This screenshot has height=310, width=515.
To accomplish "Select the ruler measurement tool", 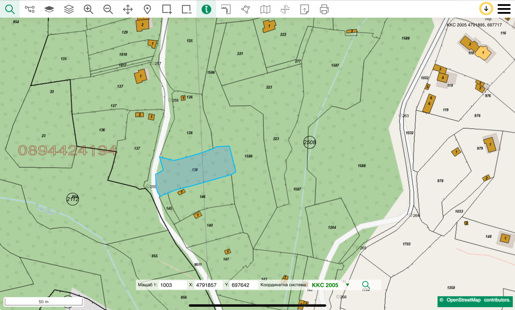I will (x=226, y=9).
